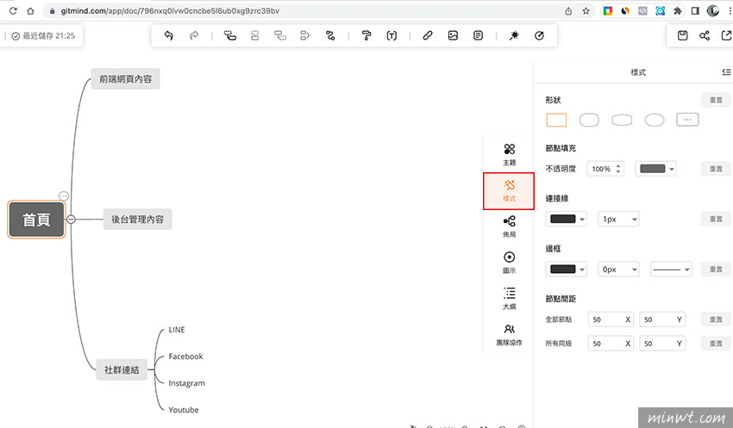
Task: Adjust the opacity percentage stepper
Action: [618, 169]
